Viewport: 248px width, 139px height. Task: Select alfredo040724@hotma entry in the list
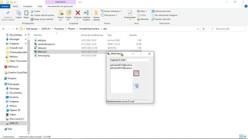tap(121, 65)
